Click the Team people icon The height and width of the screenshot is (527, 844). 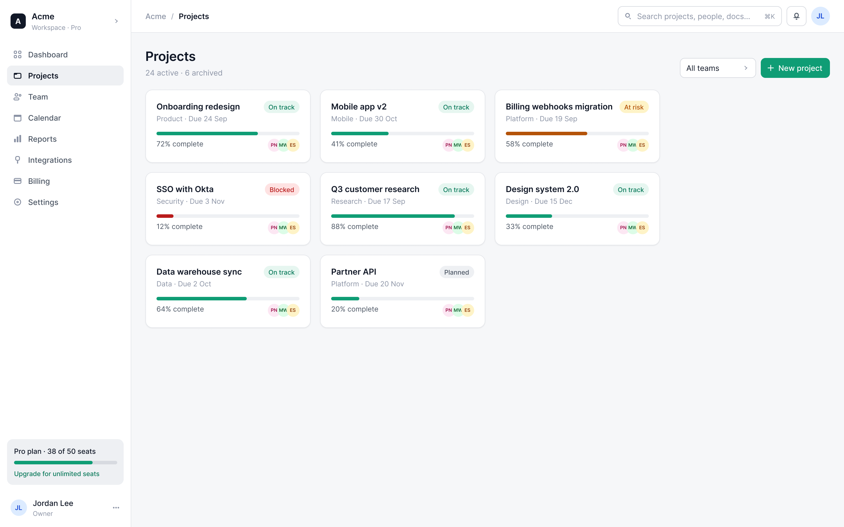(x=18, y=97)
